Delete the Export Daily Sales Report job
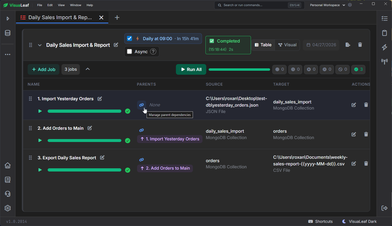This screenshot has width=392, height=226. 366,164
